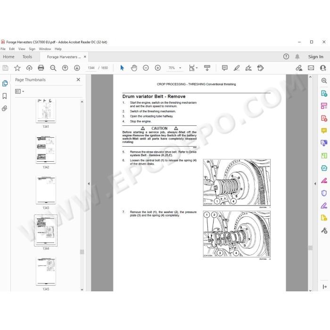330x330 pixels.
Task: Click the Create PDF tool icon
Action: (324, 118)
